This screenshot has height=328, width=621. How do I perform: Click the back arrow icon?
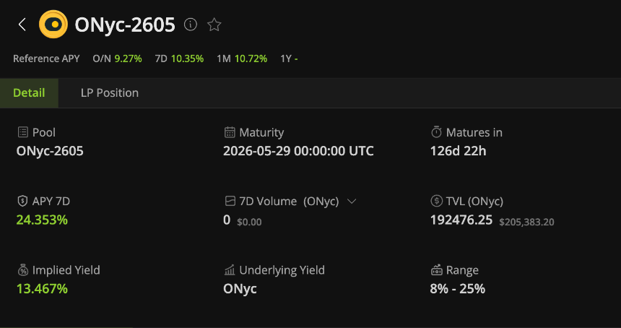(x=22, y=25)
